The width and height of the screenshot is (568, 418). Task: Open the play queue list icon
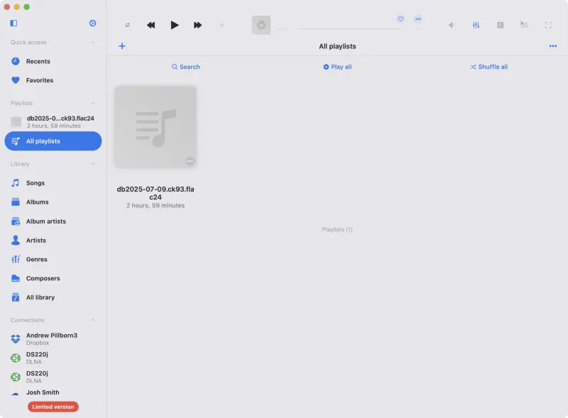click(x=524, y=25)
